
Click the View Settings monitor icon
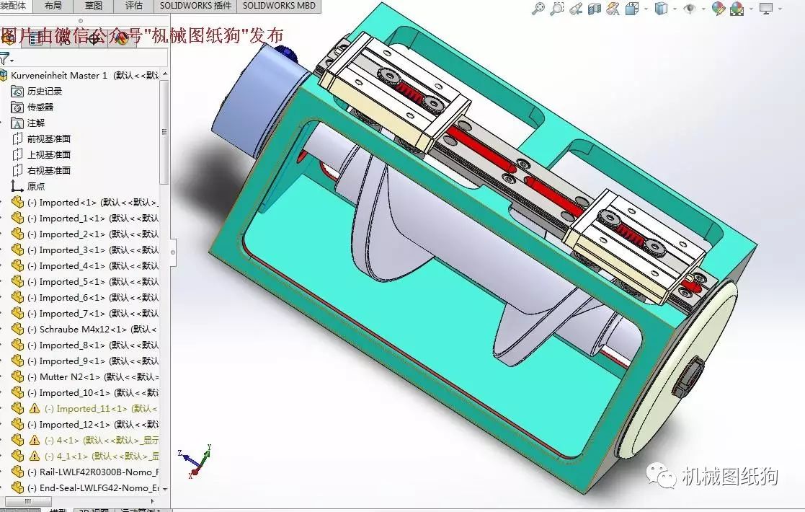(x=765, y=9)
